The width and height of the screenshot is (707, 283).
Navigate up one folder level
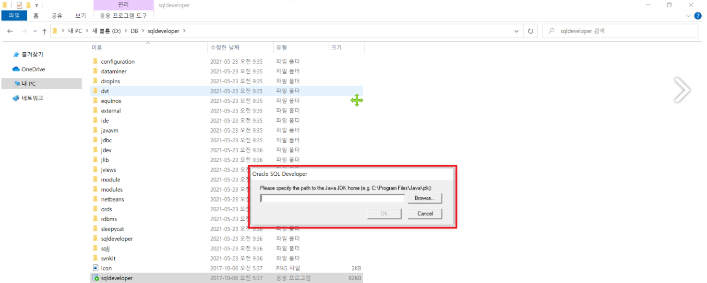(44, 31)
